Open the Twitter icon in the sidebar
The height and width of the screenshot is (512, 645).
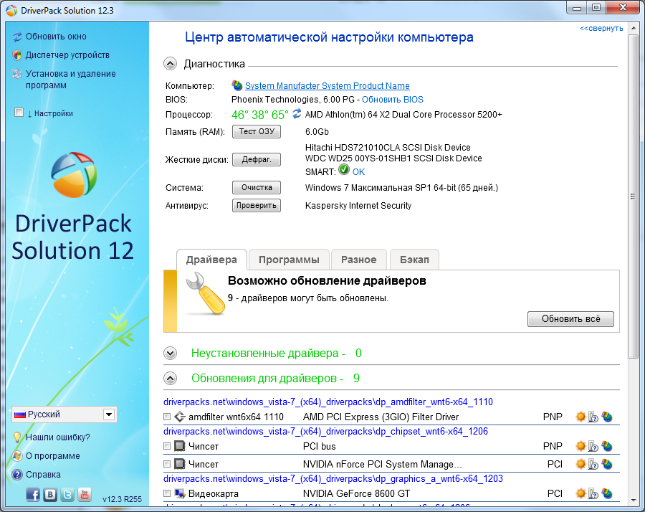(67, 494)
